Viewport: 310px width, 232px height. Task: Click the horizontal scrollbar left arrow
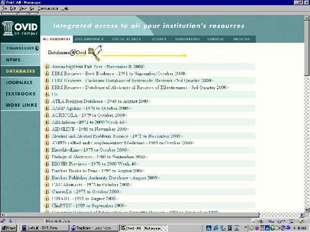point(3,214)
